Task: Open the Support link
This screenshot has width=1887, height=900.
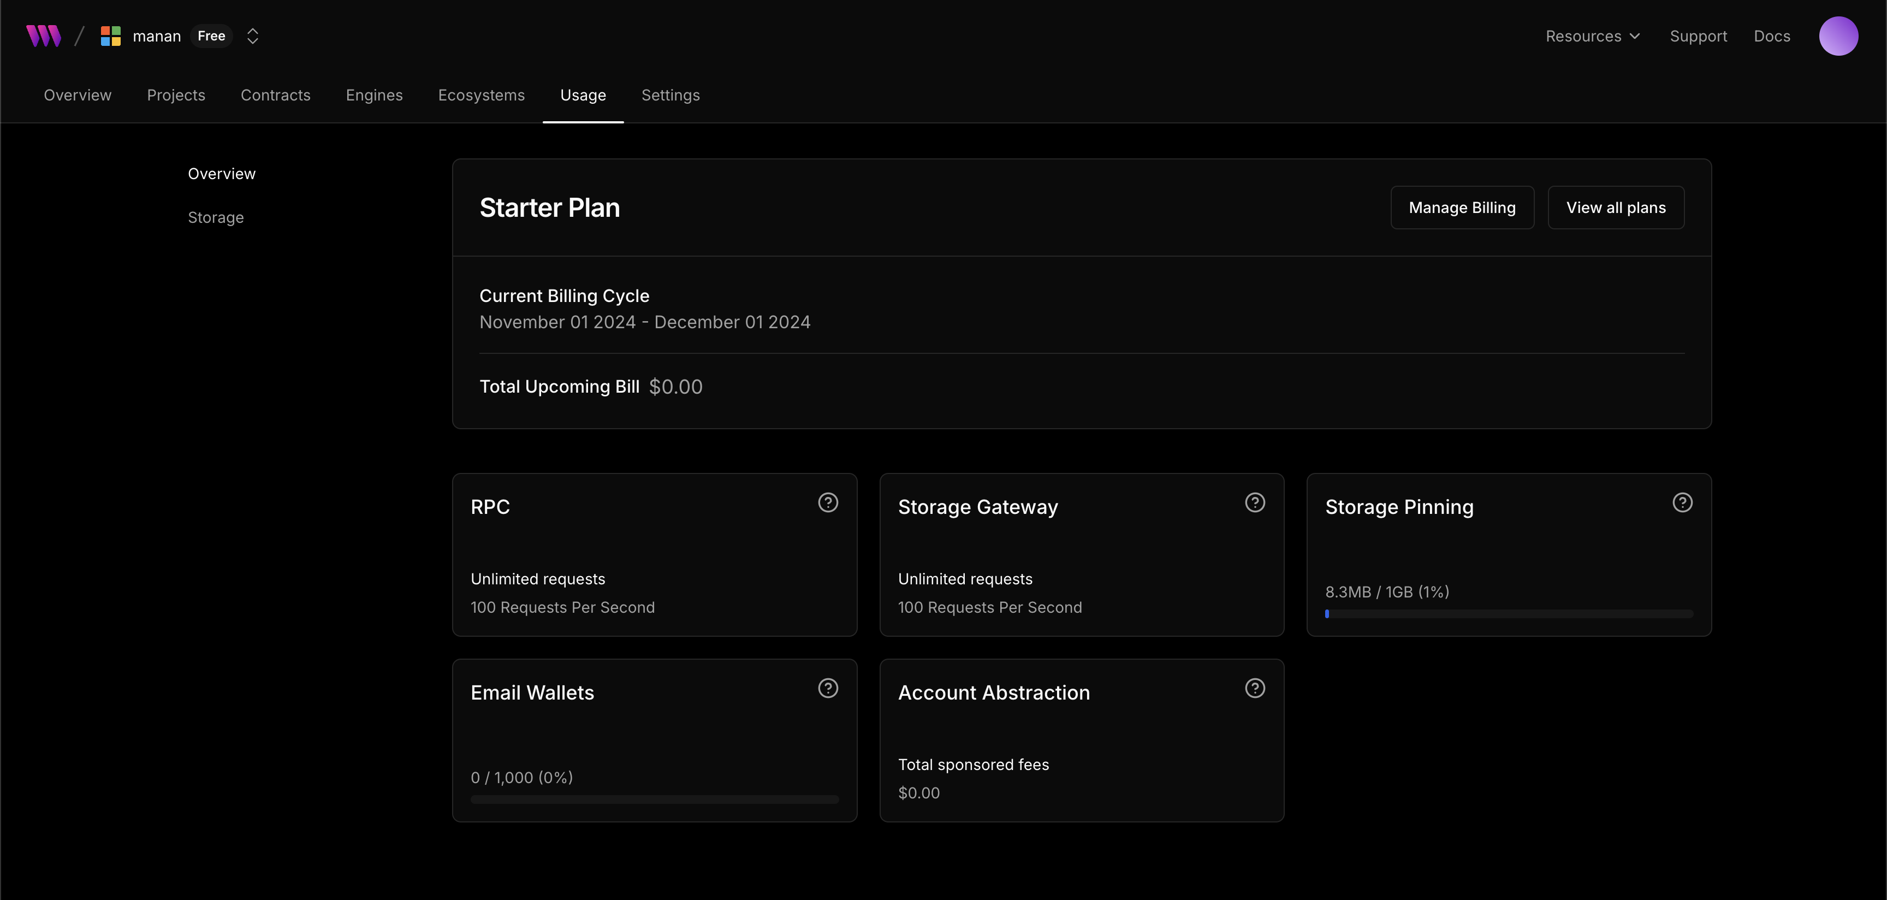Action: (1698, 36)
